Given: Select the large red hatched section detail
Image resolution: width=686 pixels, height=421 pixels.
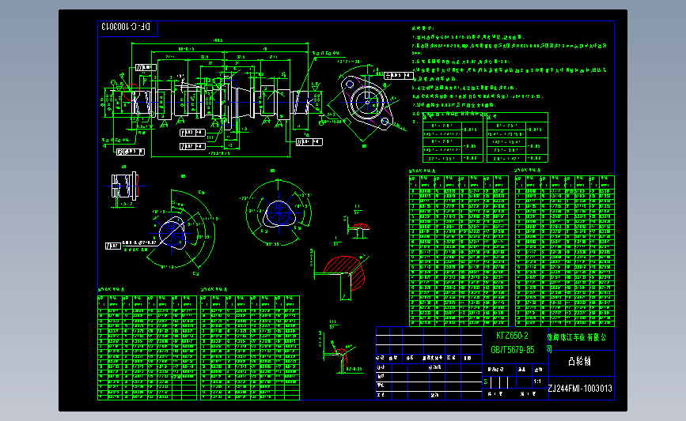Looking at the screenshot, I should 346,273.
